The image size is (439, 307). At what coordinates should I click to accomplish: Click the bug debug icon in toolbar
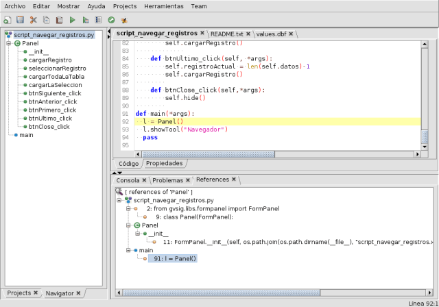pyautogui.click(x=123, y=20)
